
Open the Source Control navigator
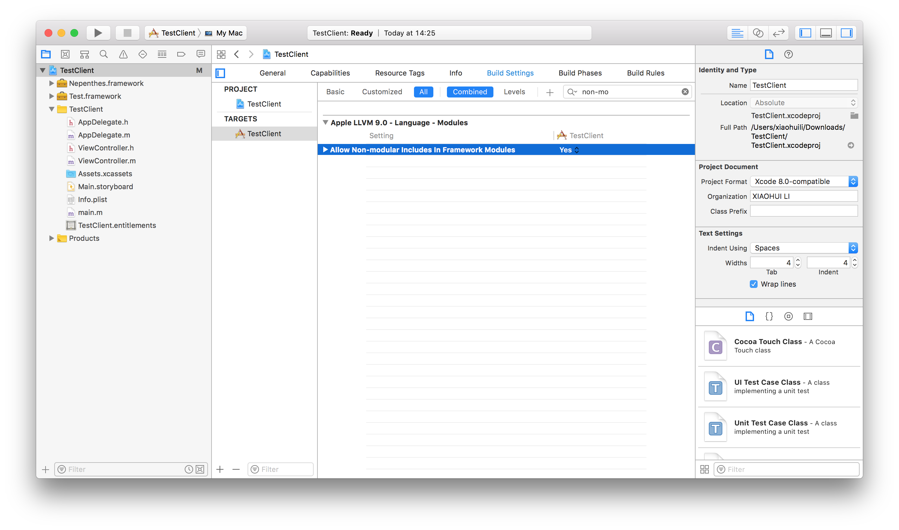65,54
